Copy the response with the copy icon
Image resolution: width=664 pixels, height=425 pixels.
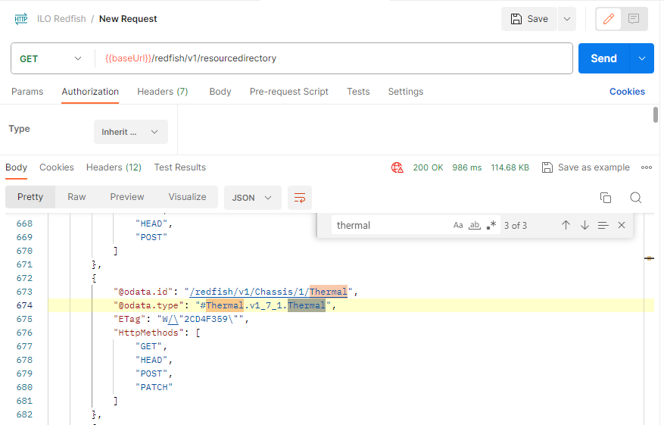[606, 198]
